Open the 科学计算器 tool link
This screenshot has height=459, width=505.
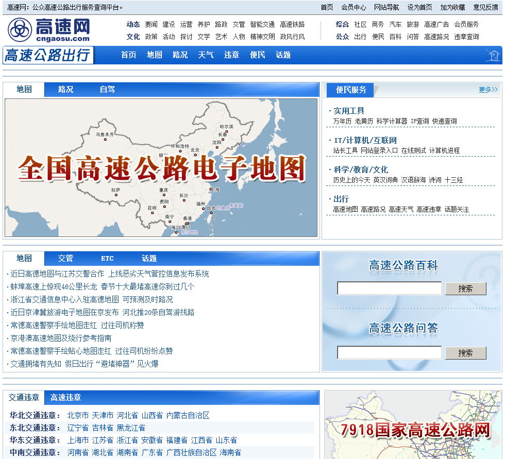tap(392, 122)
